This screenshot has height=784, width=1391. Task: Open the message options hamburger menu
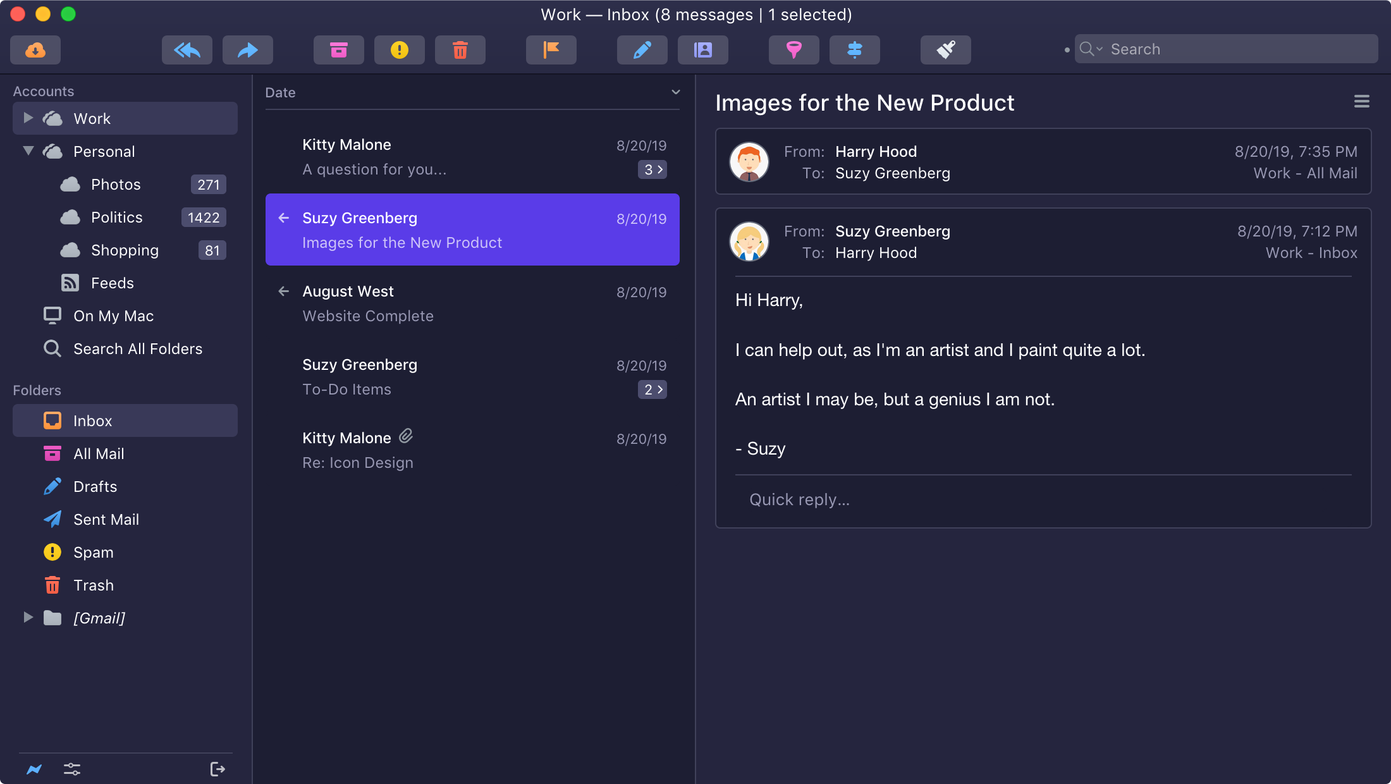click(1361, 102)
